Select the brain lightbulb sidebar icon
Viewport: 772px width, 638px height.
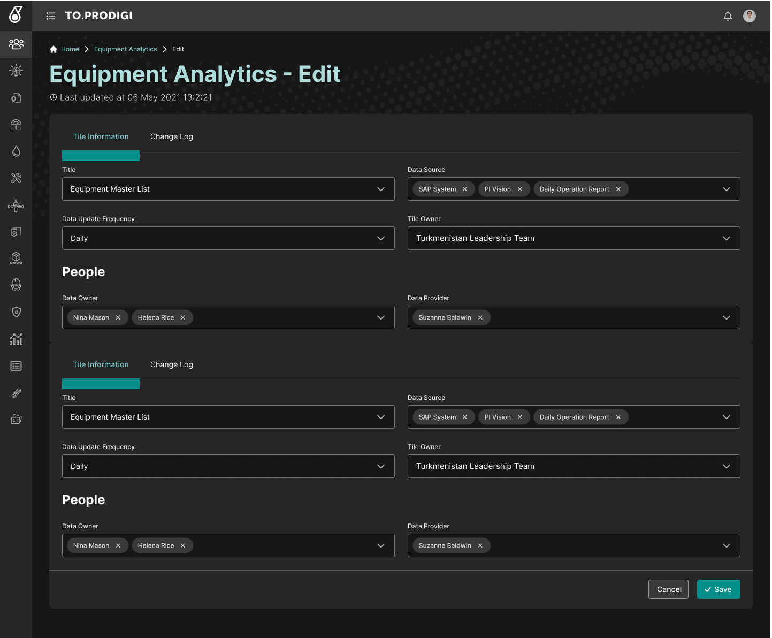tap(16, 71)
